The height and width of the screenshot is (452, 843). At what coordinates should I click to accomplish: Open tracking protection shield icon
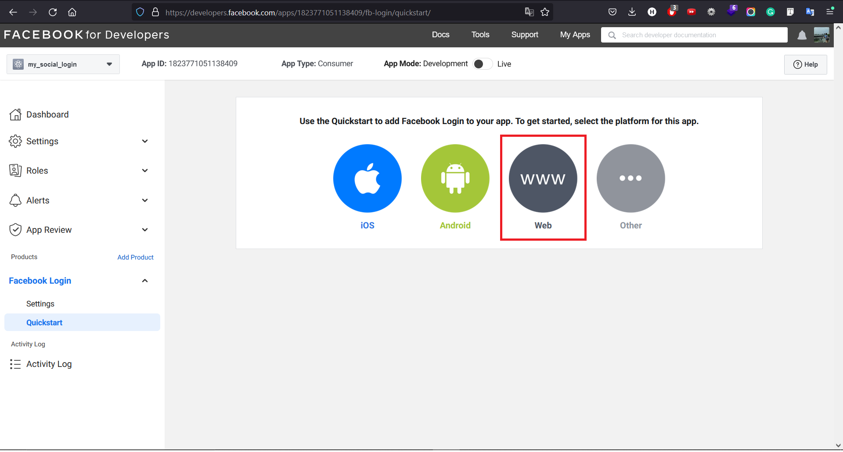click(140, 12)
